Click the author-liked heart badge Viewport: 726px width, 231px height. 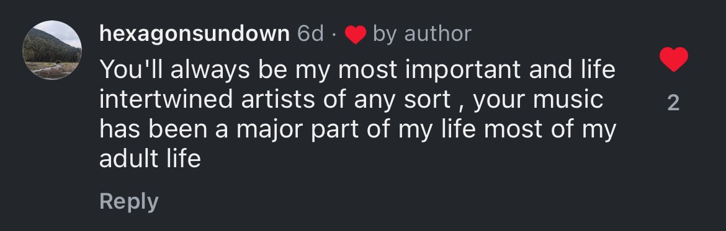click(x=356, y=34)
